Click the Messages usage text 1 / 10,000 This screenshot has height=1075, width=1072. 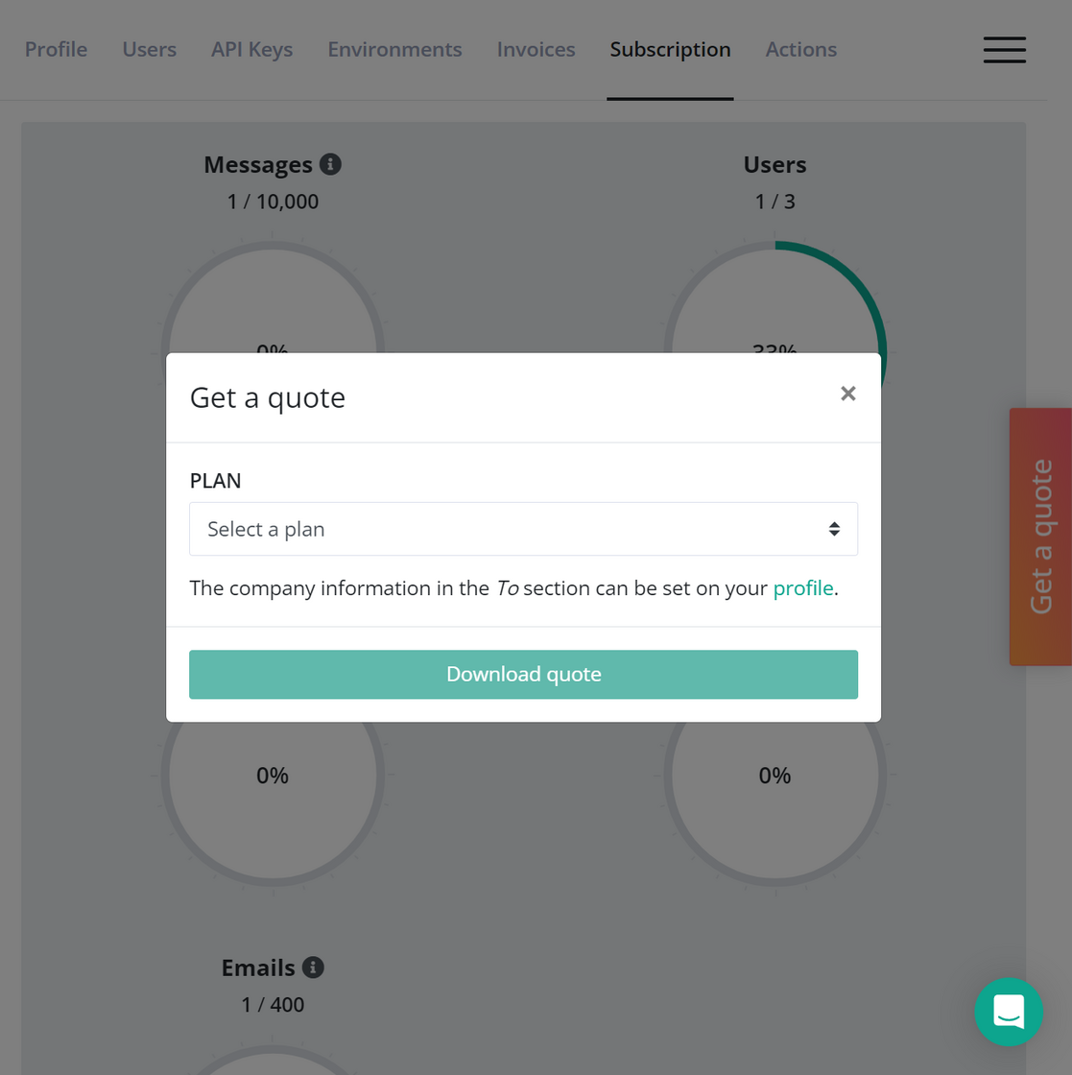coord(273,202)
